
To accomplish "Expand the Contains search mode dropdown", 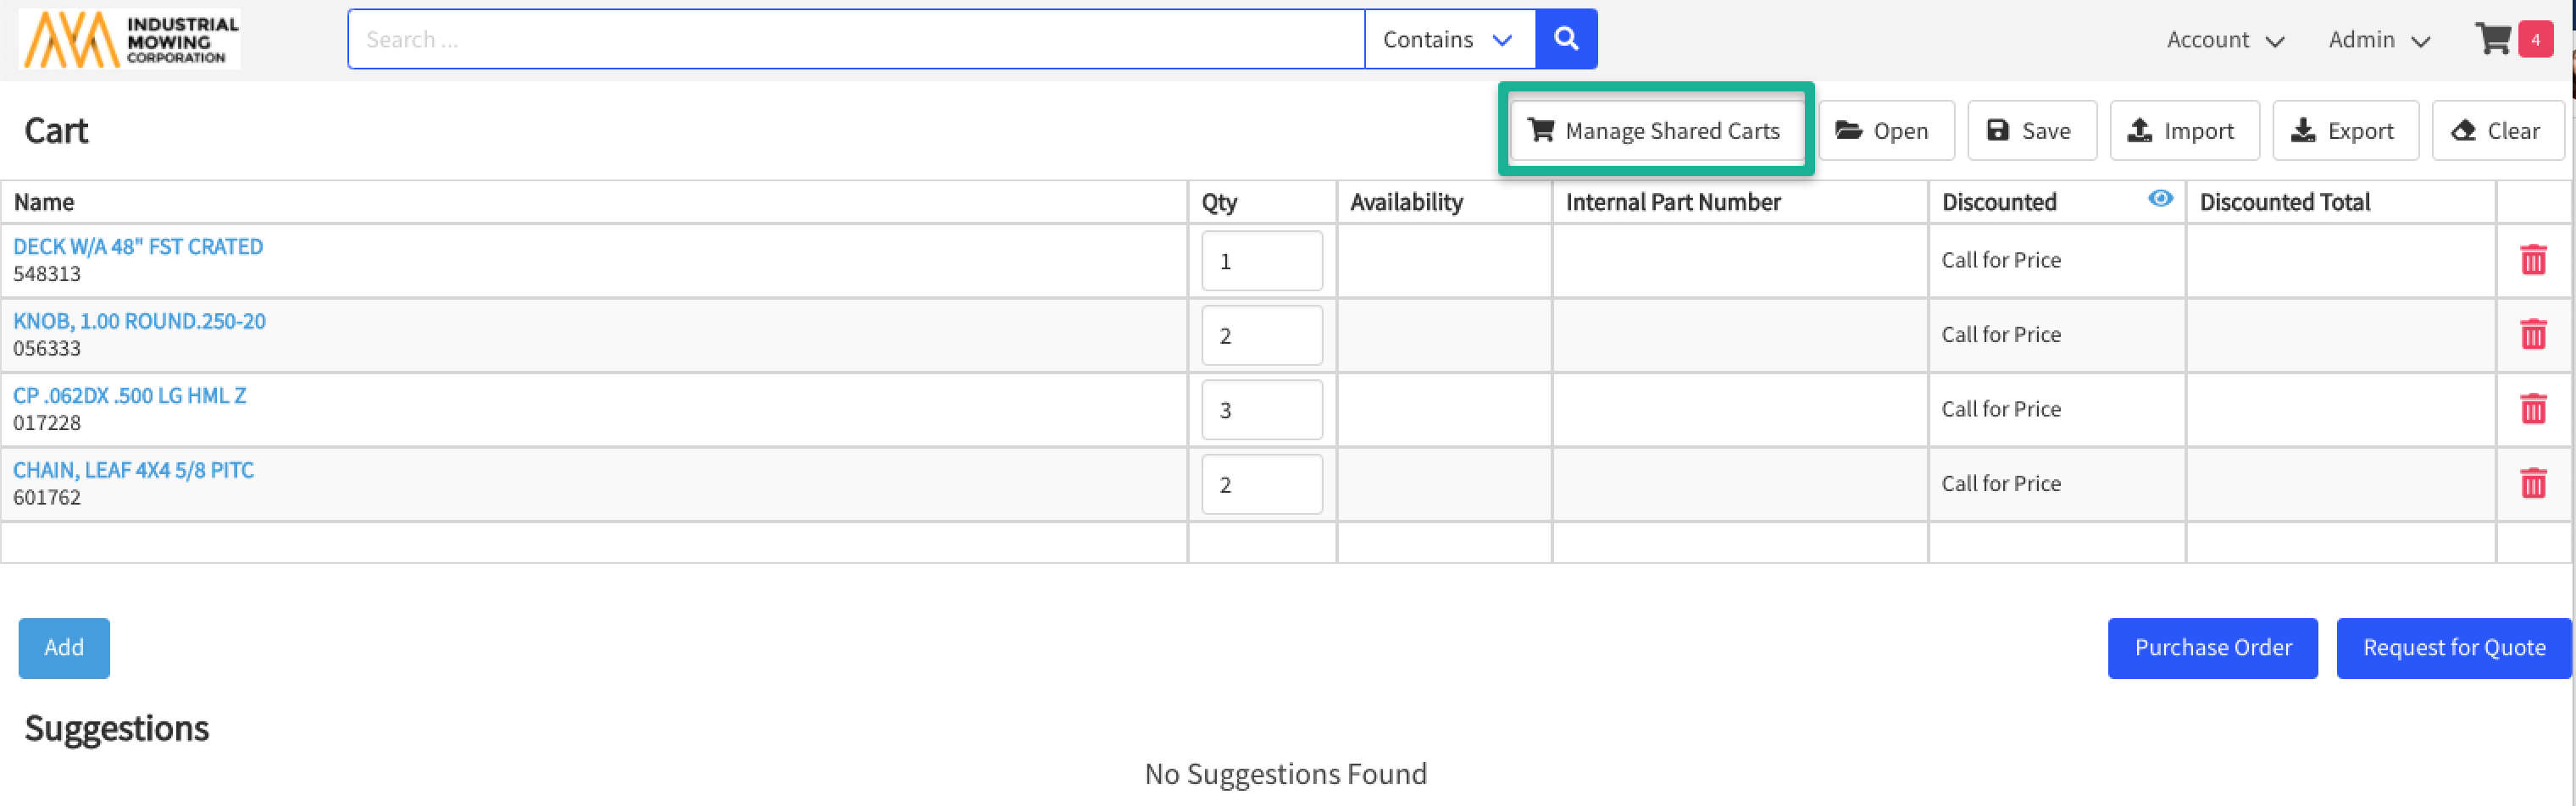I will [x=1448, y=39].
